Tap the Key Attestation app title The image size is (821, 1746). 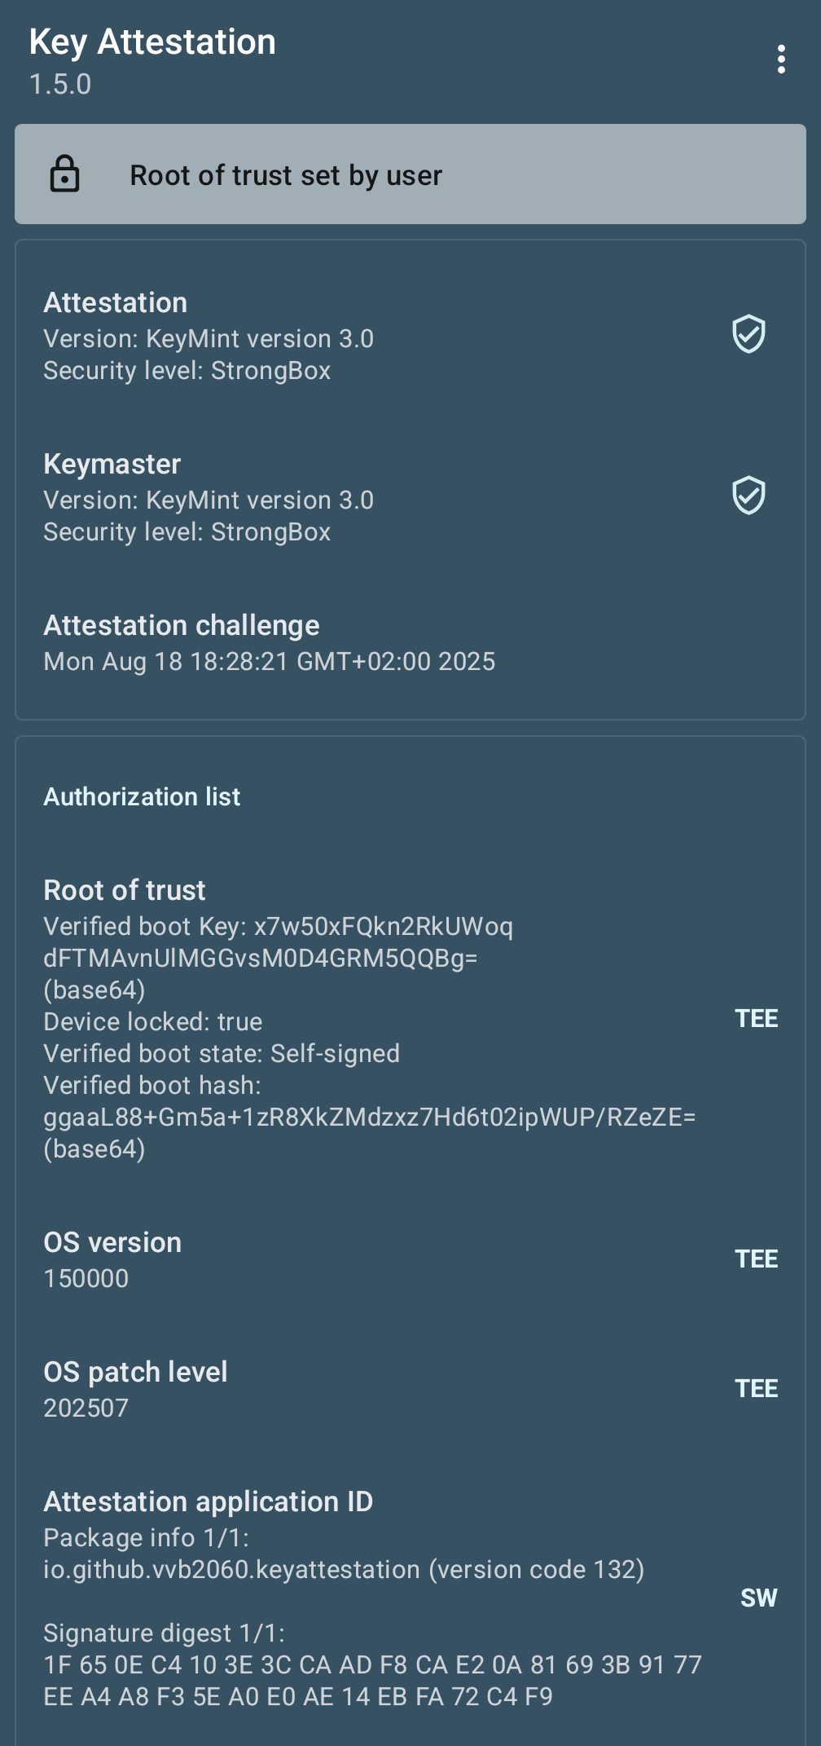(x=152, y=42)
